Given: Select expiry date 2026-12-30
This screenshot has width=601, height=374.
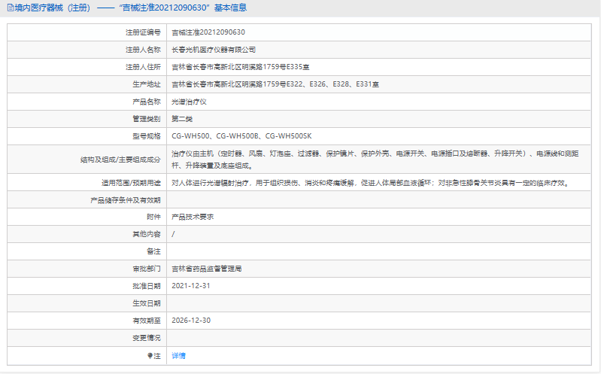Looking at the screenshot, I should (191, 321).
